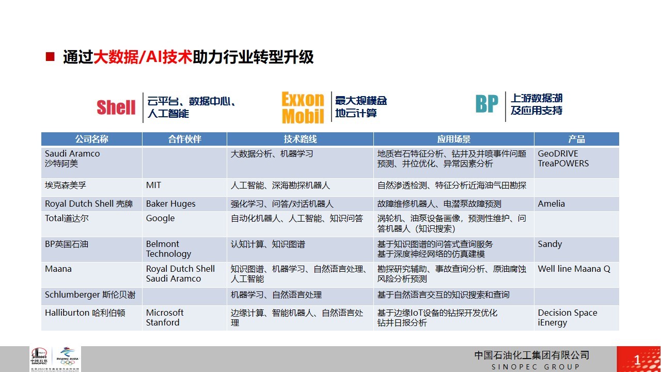Click the 埃克森美孚 company cell

(91, 188)
